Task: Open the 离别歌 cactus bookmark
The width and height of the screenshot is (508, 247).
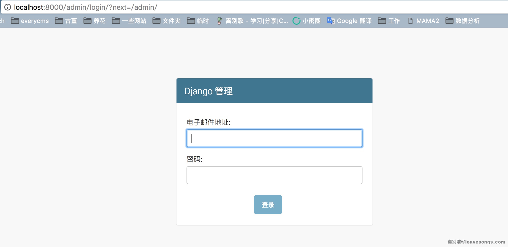Action: coord(252,21)
